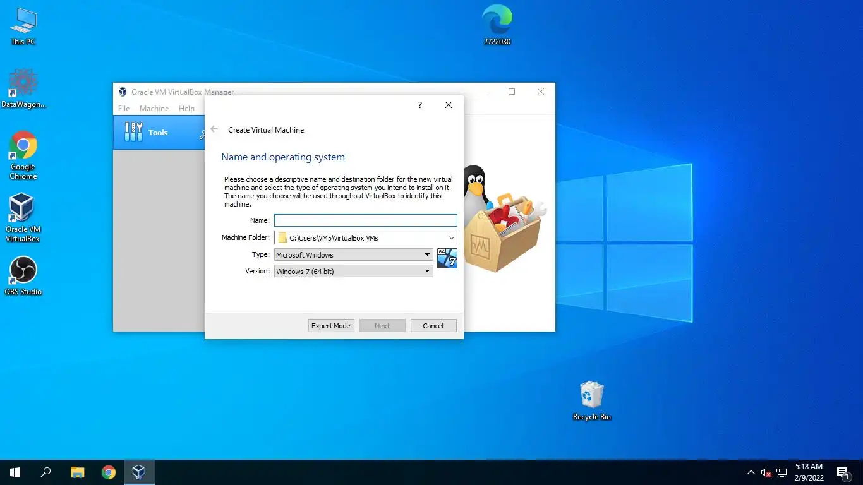
Task: Go back using the wizard arrow
Action: tap(214, 129)
